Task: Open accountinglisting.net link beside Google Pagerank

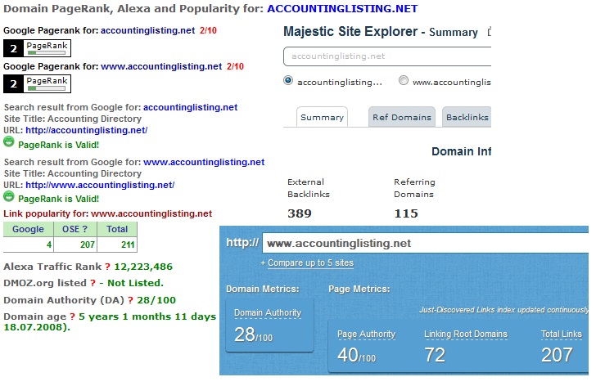Action: [148, 30]
